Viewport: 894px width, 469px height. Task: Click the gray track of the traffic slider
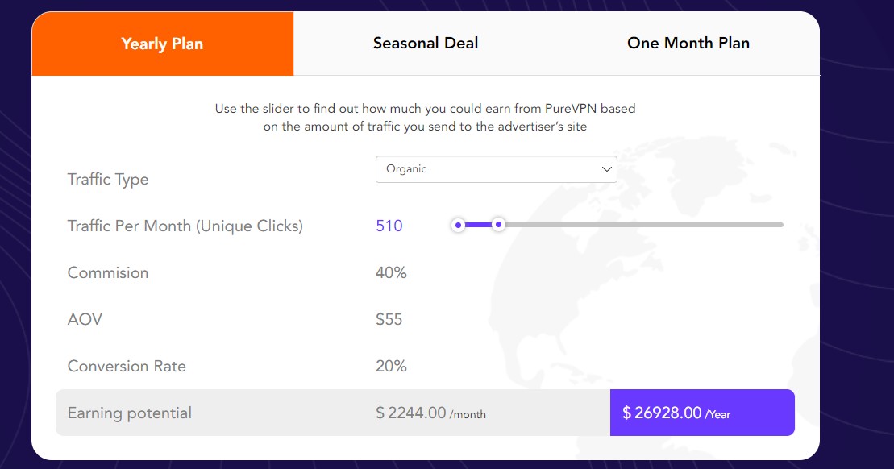point(645,225)
